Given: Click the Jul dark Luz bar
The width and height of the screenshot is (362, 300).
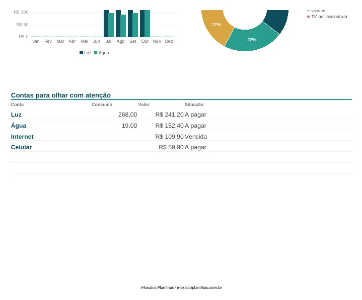Looking at the screenshot, I should click(106, 23).
